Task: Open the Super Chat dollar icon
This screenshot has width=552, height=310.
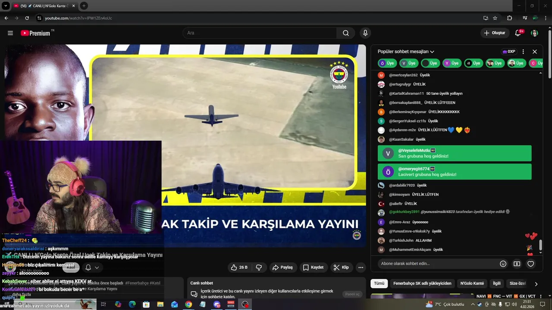Action: pos(517,264)
